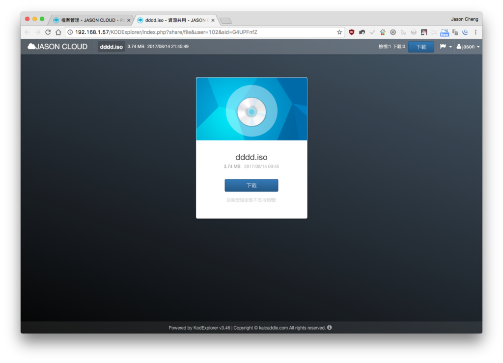Open the uBlock Origin shield extension

(352, 32)
